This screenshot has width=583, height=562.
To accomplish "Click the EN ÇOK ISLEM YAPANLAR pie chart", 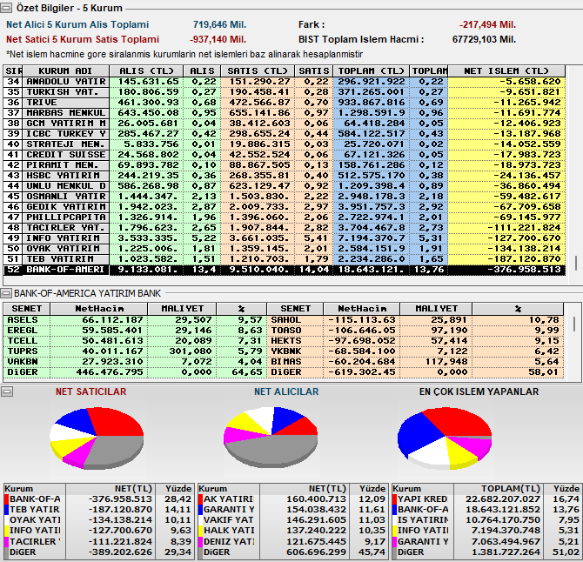I will click(445, 438).
